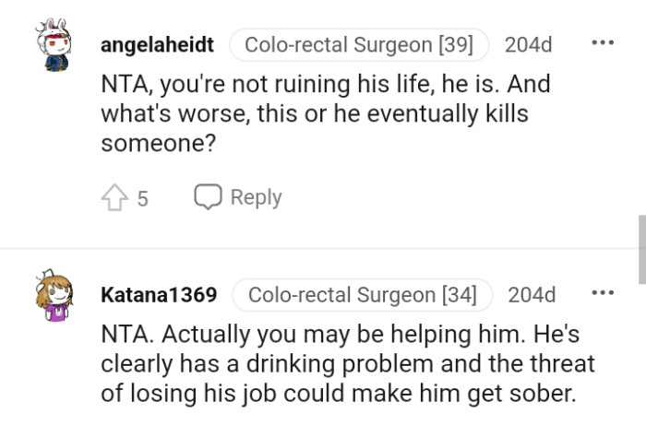The image size is (646, 425).
Task: Click the divider area between comments
Action: pos(323,247)
